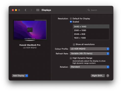Click the Huszár MacBook Pro name
The width and height of the screenshot is (122, 92).
pyautogui.click(x=30, y=45)
